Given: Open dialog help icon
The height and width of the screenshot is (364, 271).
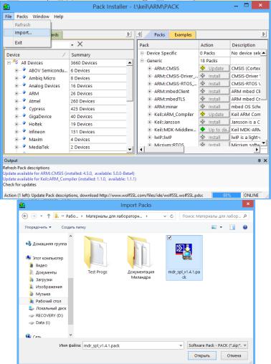Looking at the screenshot, I should coord(245,227).
